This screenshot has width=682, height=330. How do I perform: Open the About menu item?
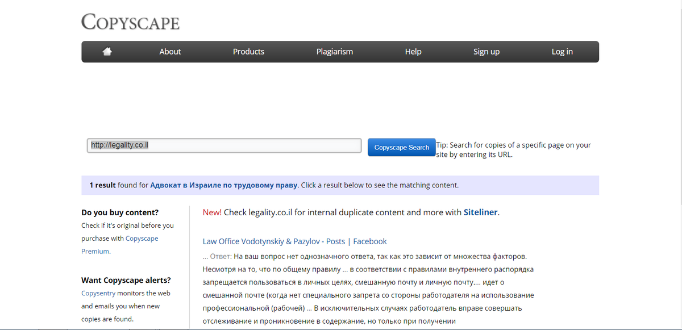tap(170, 52)
